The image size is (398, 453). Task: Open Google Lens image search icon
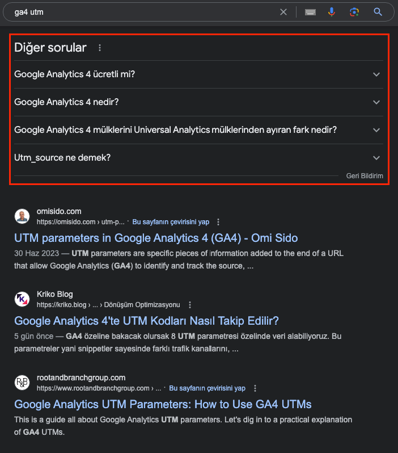point(354,12)
